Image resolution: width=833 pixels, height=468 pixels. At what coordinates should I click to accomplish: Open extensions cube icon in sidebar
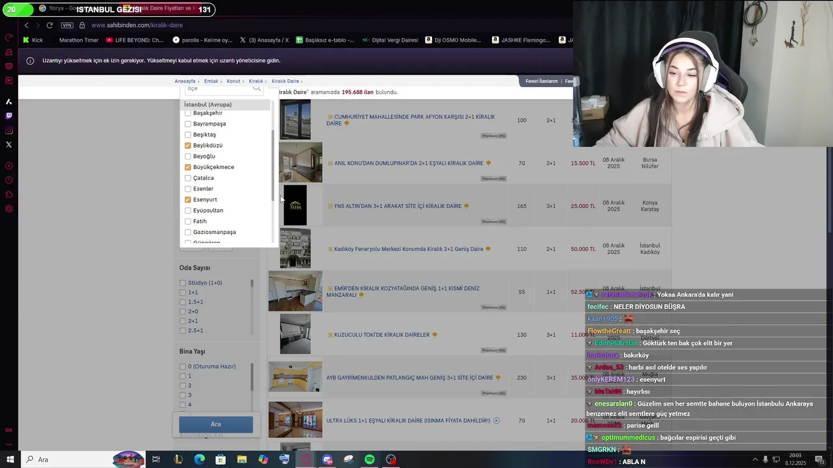point(8,194)
